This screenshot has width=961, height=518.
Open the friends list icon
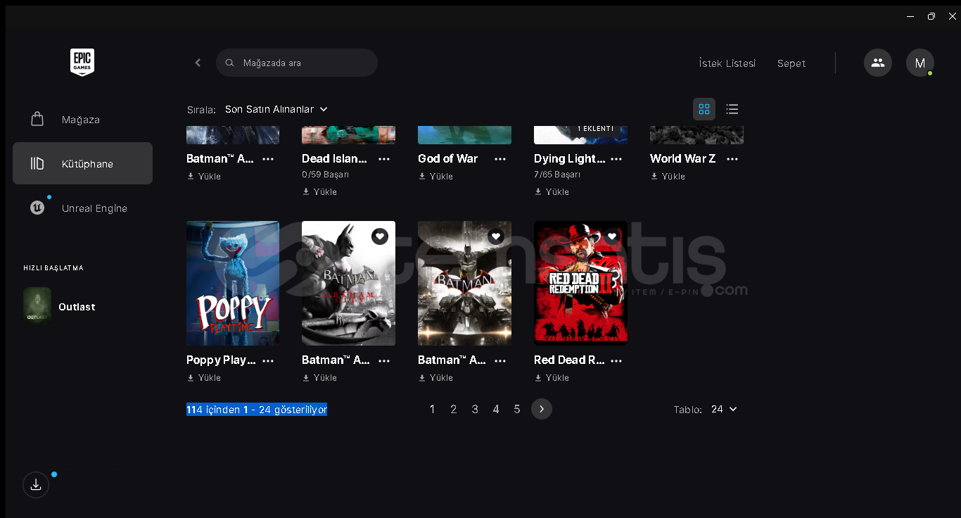coord(878,63)
